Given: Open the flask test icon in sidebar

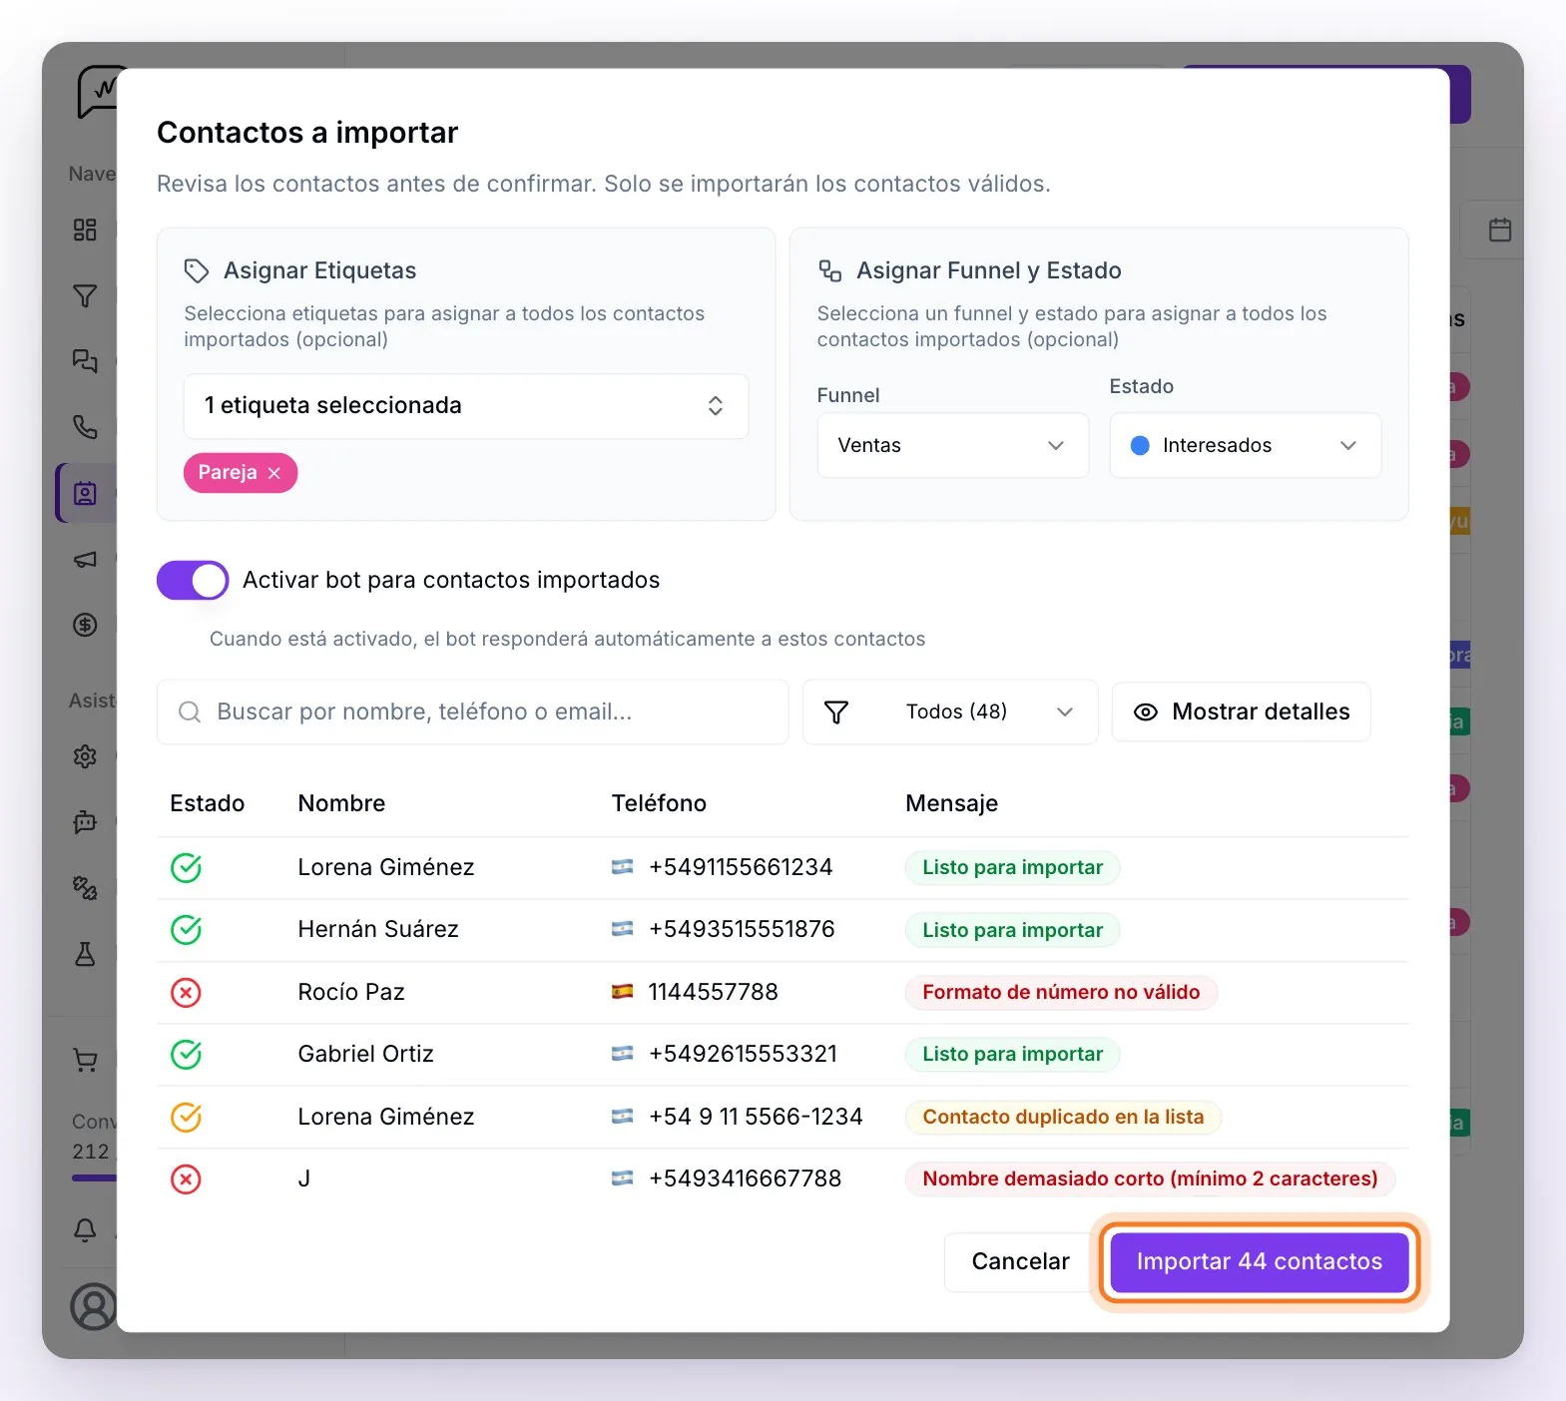Looking at the screenshot, I should click(85, 954).
